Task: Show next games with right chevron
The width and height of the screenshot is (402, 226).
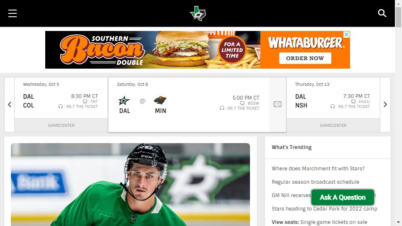Action: pyautogui.click(x=385, y=105)
